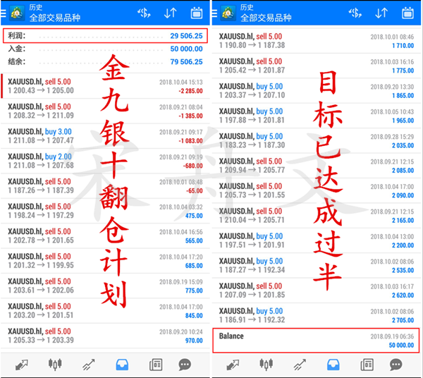The height and width of the screenshot is (378, 423).
Task: Open the News tab icon in left bottom bar
Action: [x=156, y=365]
